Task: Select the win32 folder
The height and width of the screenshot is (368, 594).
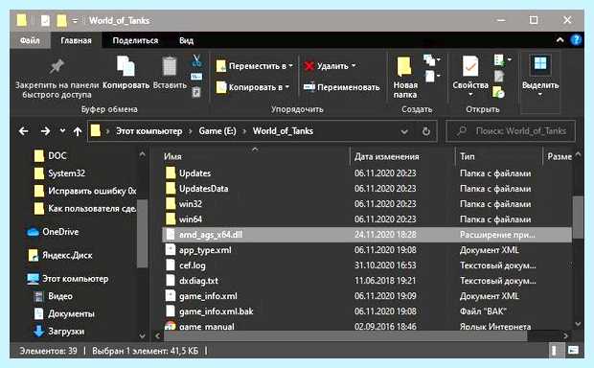Action: 190,204
